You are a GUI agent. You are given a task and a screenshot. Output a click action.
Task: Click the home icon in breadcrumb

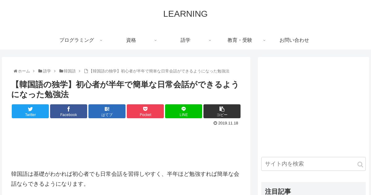[x=15, y=71]
